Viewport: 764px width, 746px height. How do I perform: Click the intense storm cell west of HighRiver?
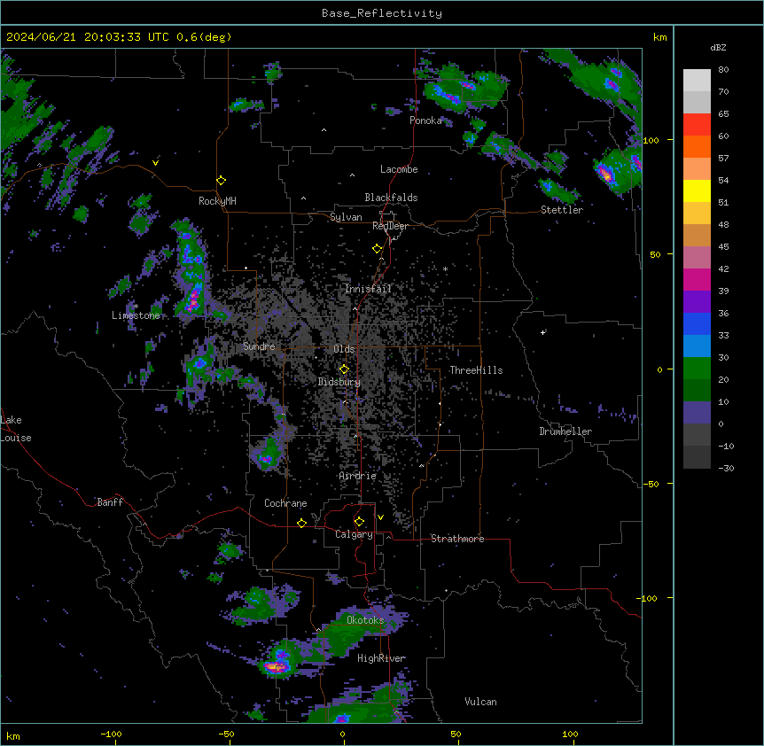[277, 665]
